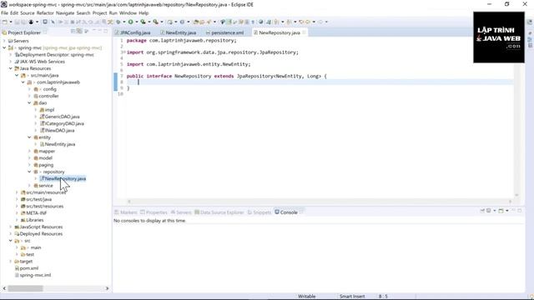The width and height of the screenshot is (534, 300).
Task: Click the target folder icon in tree
Action: tap(17, 261)
